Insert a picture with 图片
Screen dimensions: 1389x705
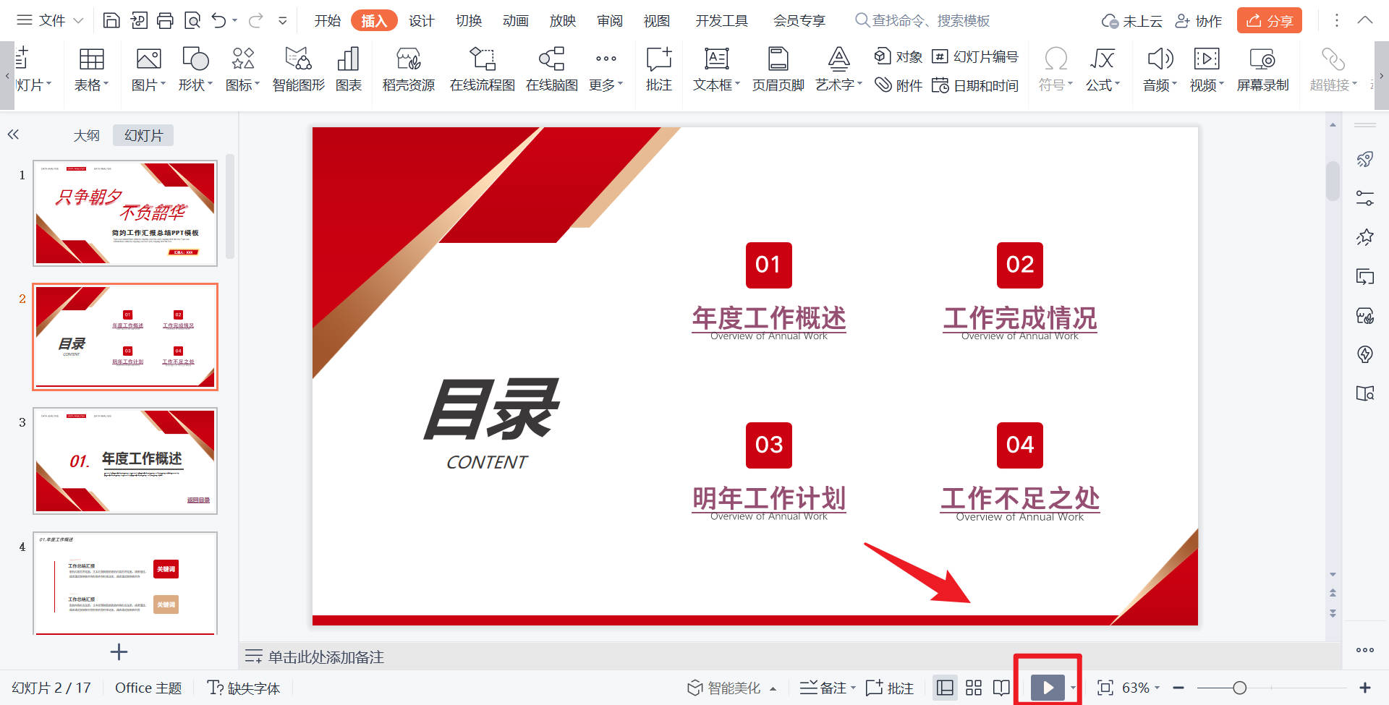[148, 70]
